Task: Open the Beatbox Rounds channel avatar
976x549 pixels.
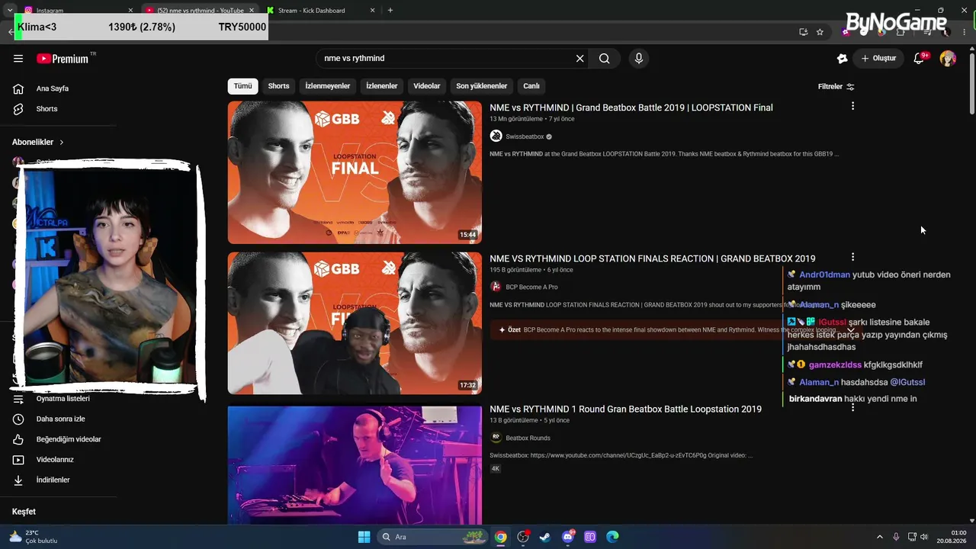Action: [496, 438]
